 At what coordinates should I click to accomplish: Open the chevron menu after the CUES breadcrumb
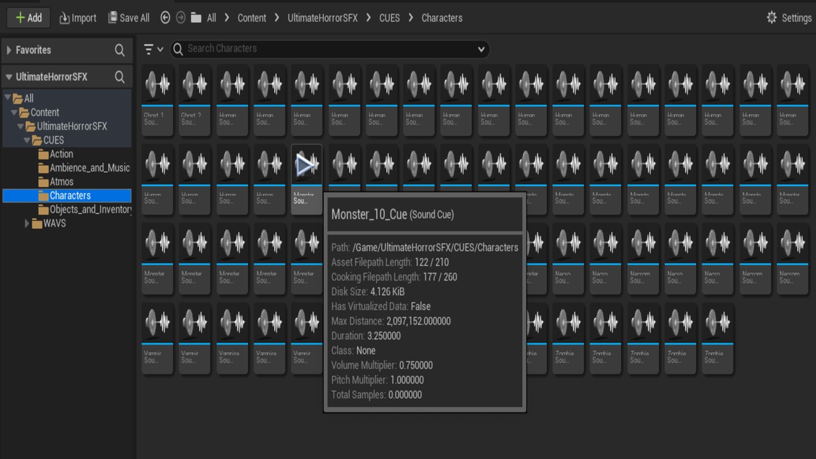click(x=411, y=18)
